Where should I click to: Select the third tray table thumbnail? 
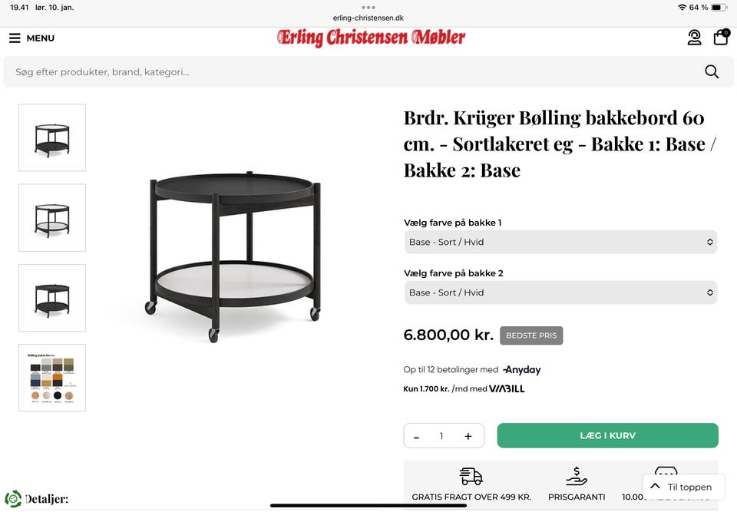(52, 298)
